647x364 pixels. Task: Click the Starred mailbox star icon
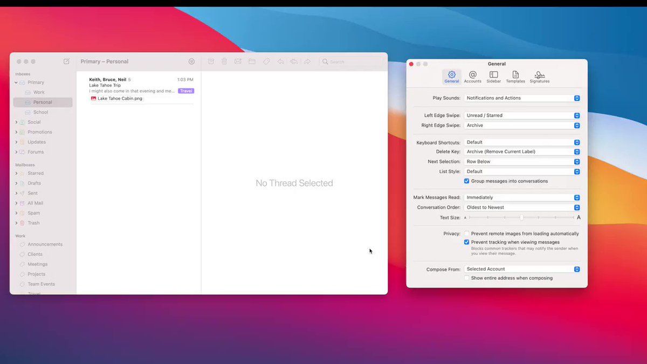[23, 174]
